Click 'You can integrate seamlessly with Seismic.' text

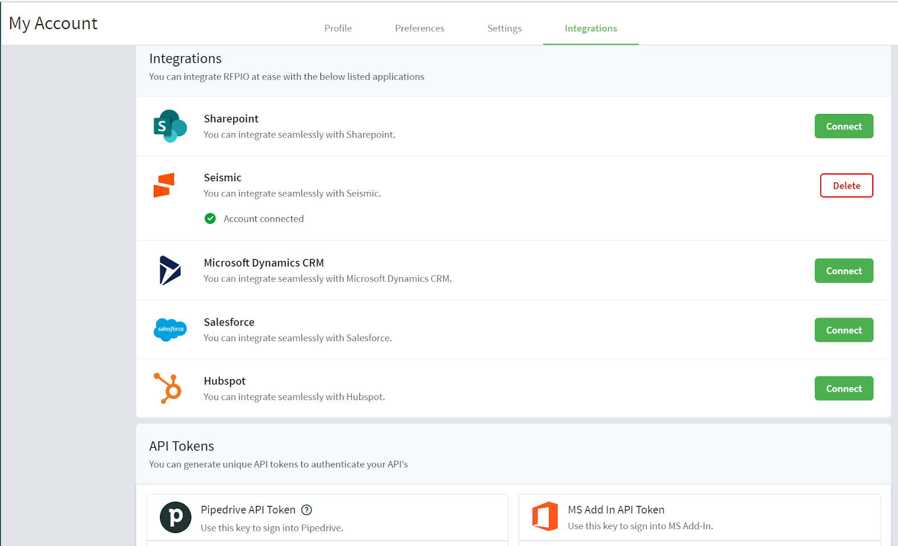292,194
